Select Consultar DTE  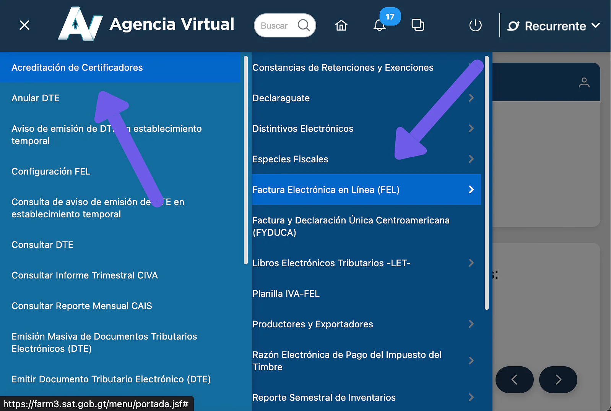120,244
